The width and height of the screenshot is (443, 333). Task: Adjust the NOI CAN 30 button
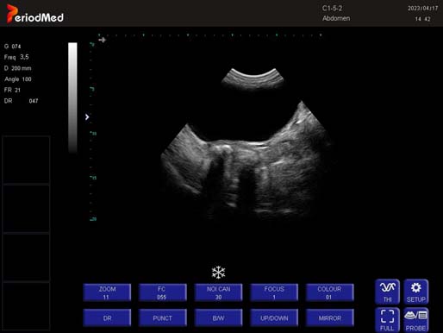218,292
